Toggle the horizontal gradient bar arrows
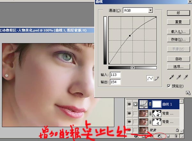The image size is (192, 141). point(132,68)
